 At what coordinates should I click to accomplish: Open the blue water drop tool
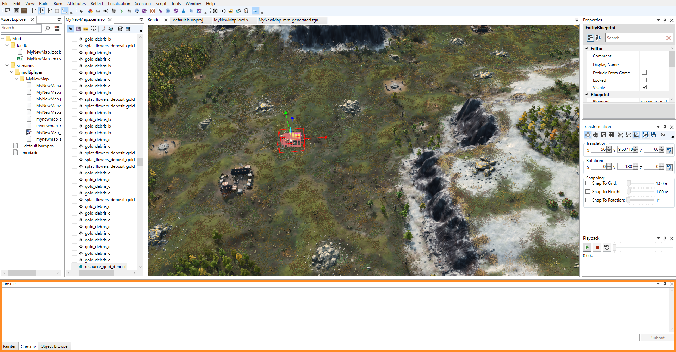coord(183,11)
